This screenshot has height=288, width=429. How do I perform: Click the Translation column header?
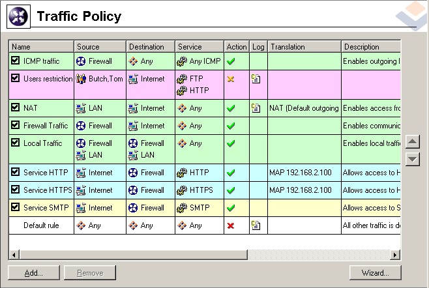304,47
